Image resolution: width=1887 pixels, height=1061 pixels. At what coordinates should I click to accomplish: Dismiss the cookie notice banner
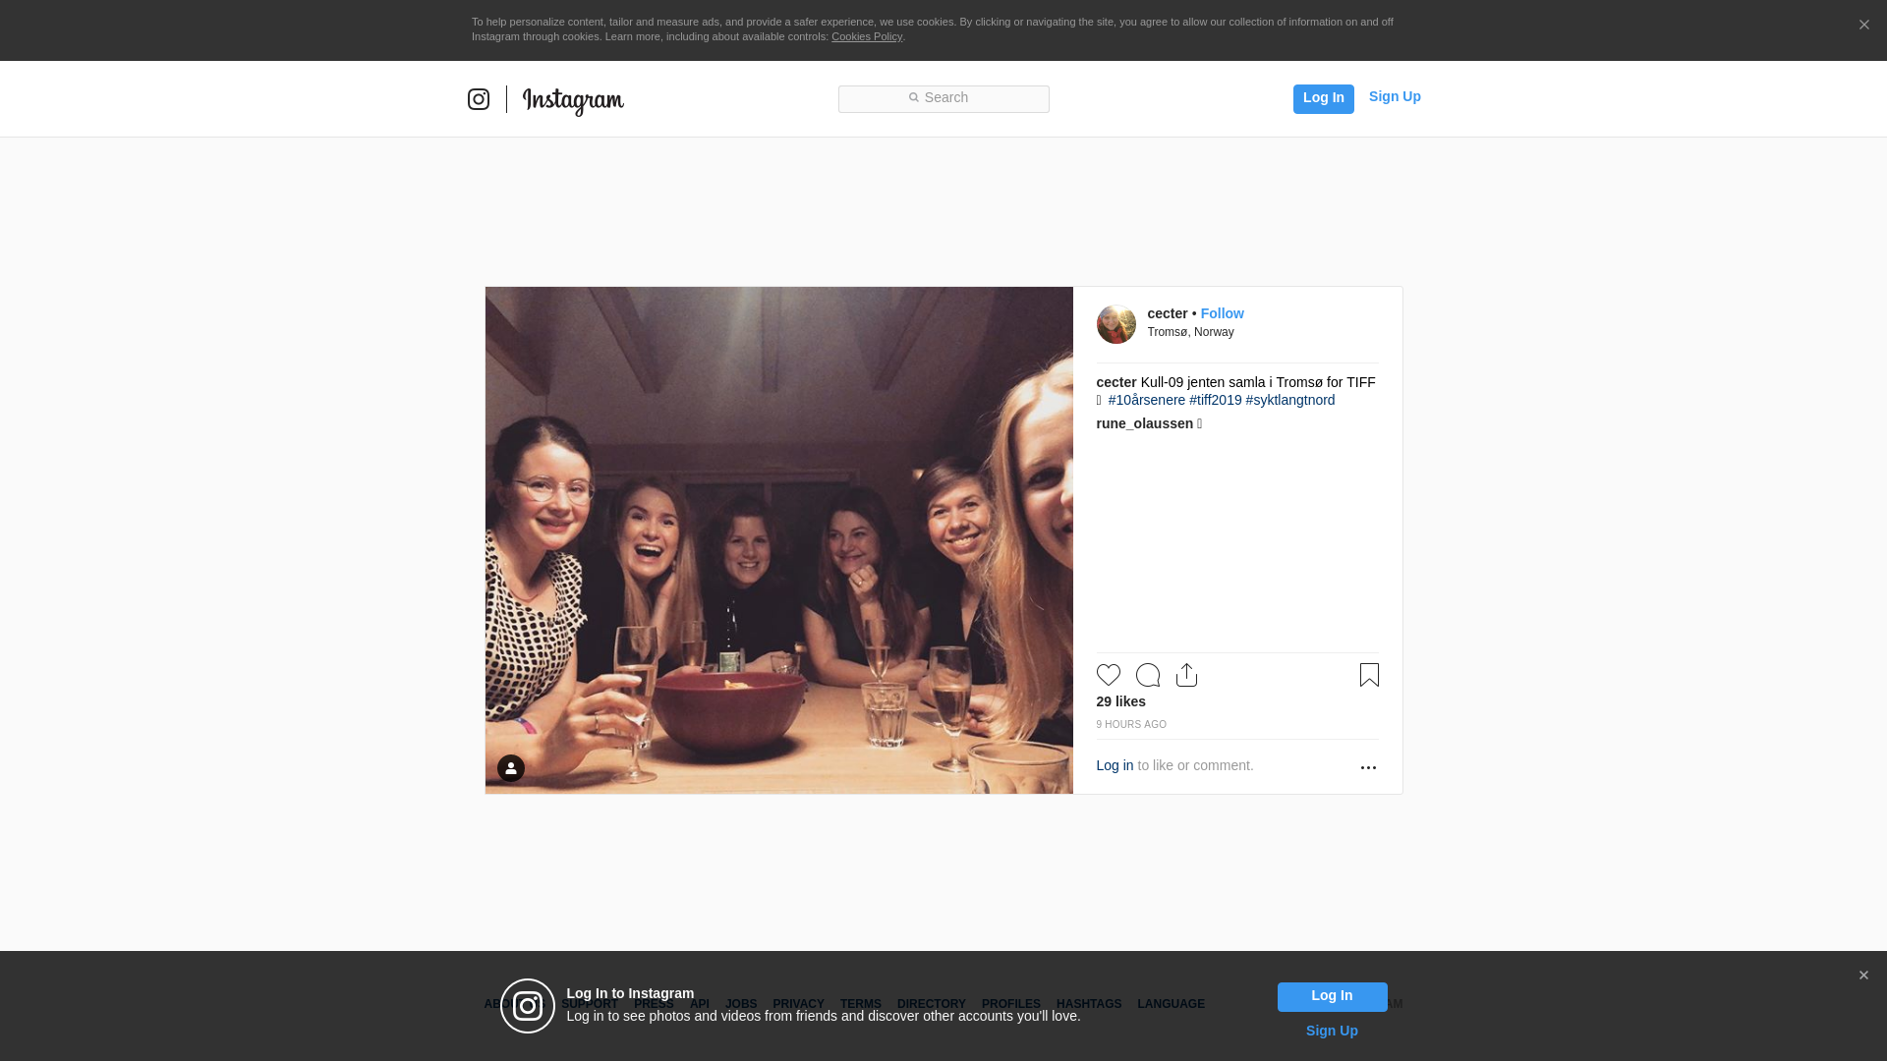point(1863,26)
